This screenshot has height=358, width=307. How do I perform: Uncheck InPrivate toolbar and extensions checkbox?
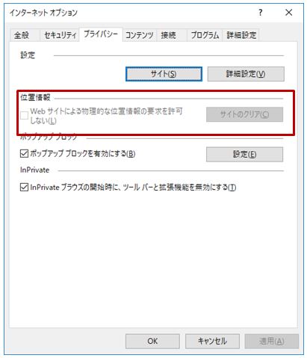coord(24,187)
